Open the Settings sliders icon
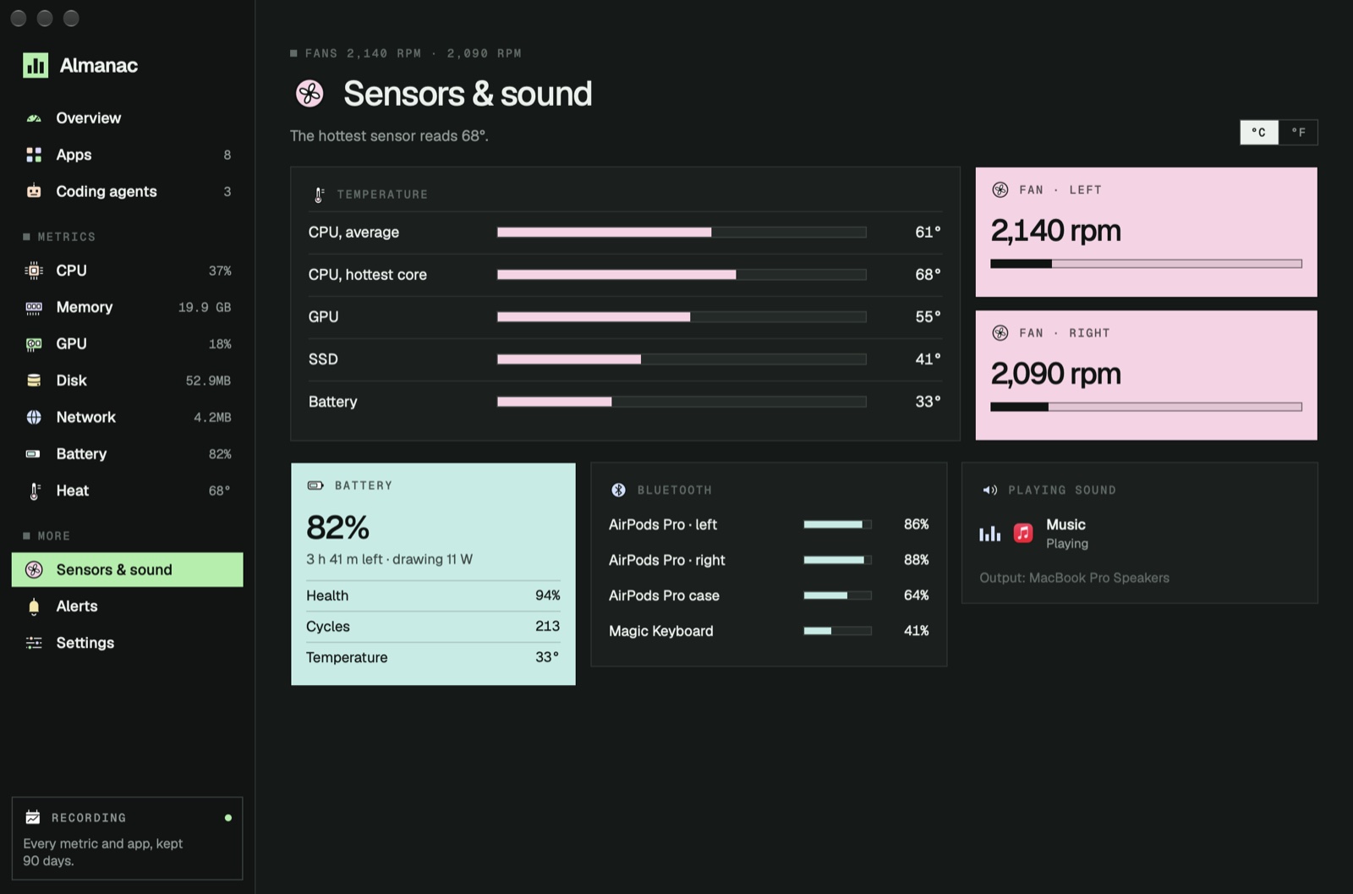This screenshot has height=894, width=1353. click(x=34, y=643)
